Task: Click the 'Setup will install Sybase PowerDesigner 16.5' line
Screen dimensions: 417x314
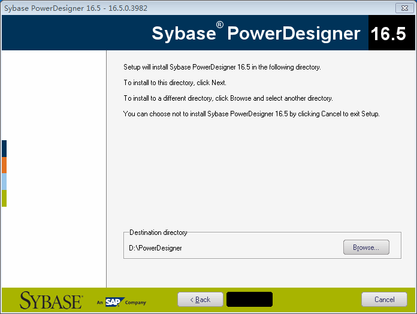Action: click(x=222, y=67)
